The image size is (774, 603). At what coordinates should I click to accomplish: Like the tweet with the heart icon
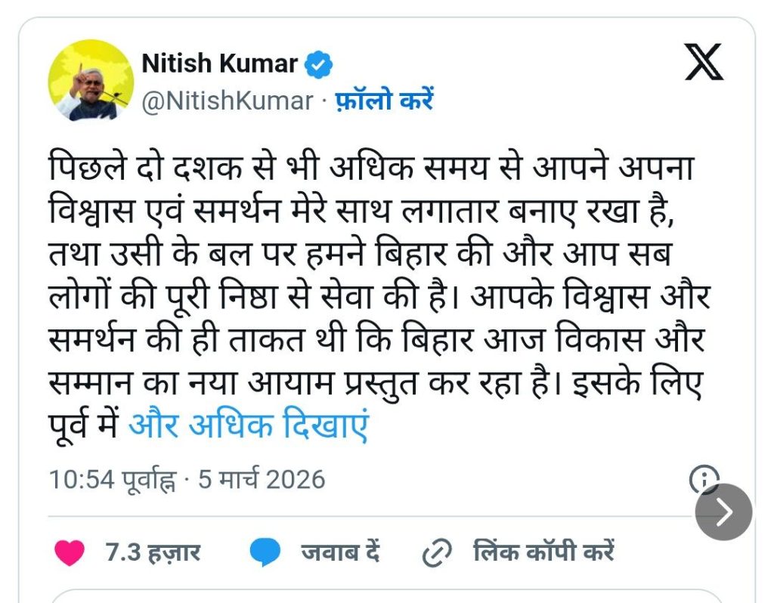70,552
